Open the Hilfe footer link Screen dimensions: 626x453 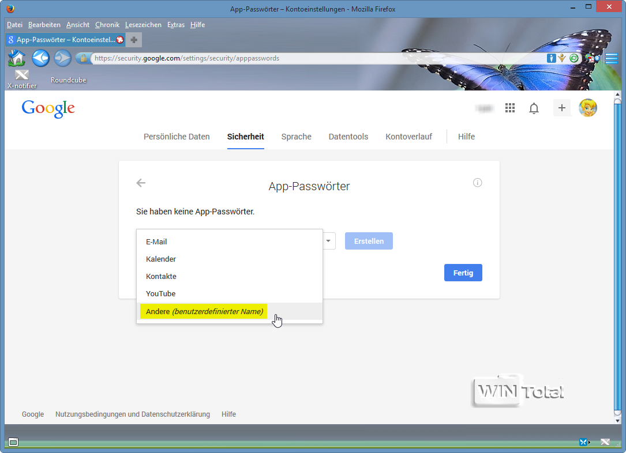(228, 414)
